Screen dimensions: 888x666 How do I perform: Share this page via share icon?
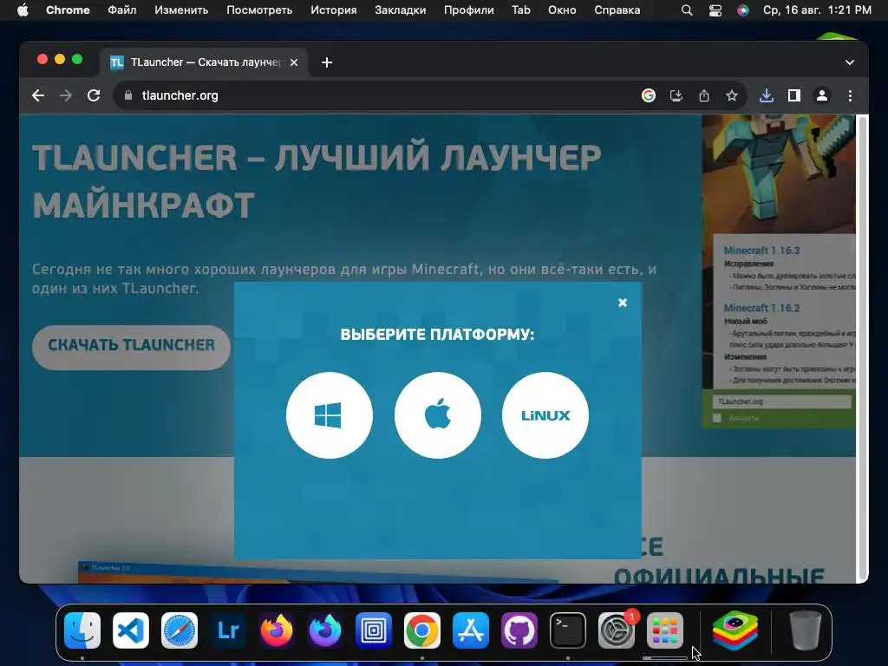pyautogui.click(x=704, y=95)
